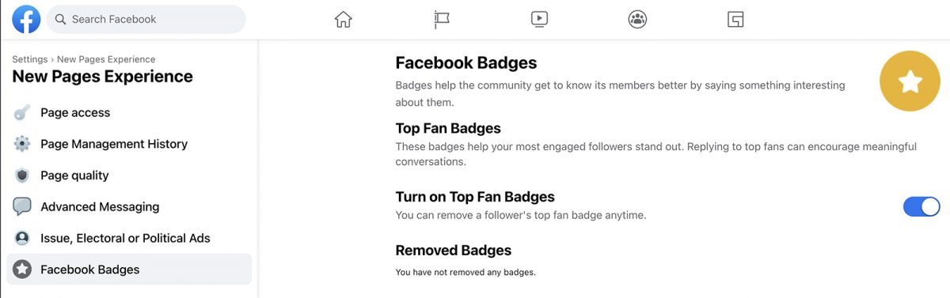Open the Watch video icon
Image resolution: width=950 pixels, height=298 pixels.
539,19
